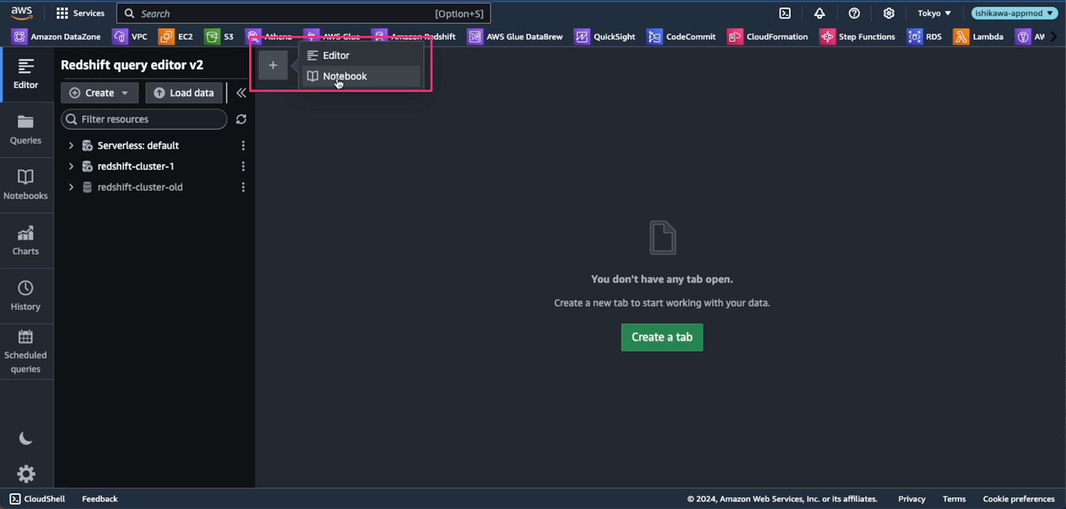This screenshot has width=1066, height=509.
Task: Open the AWS home logo
Action: (x=22, y=13)
